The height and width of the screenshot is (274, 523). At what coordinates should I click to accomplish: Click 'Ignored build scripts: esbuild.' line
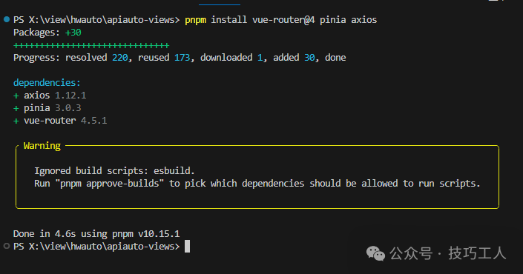pos(114,171)
